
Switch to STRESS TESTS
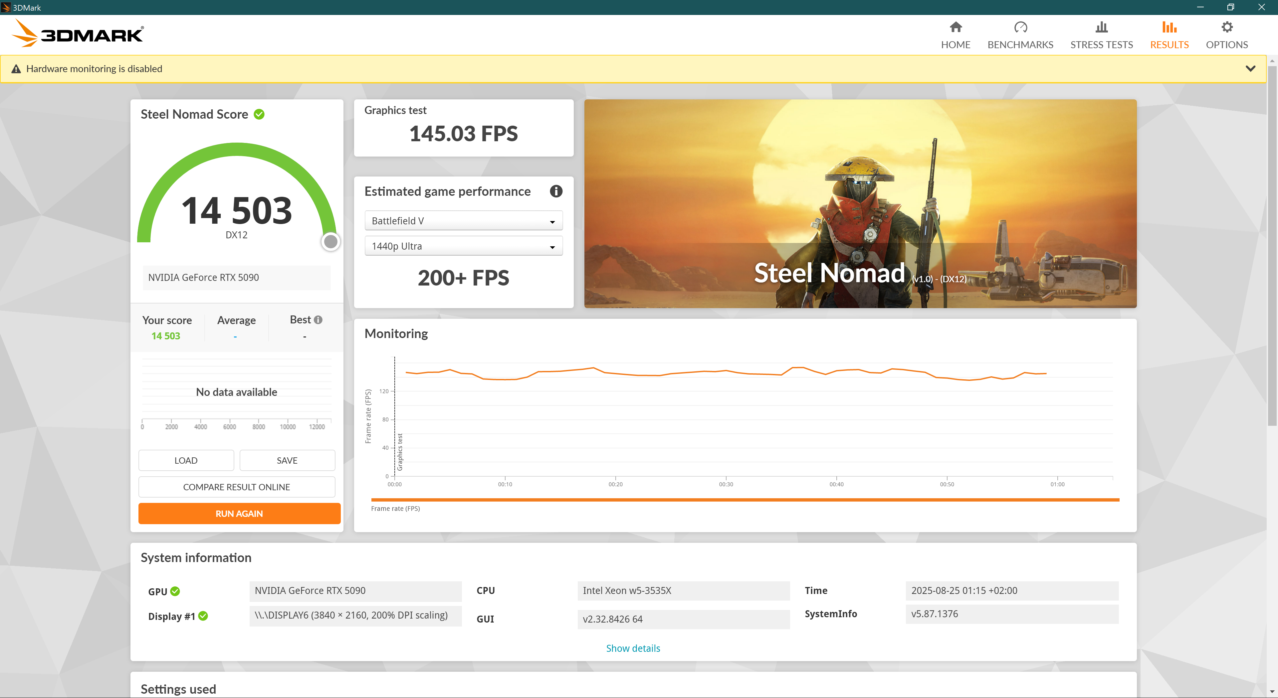[x=1101, y=35]
